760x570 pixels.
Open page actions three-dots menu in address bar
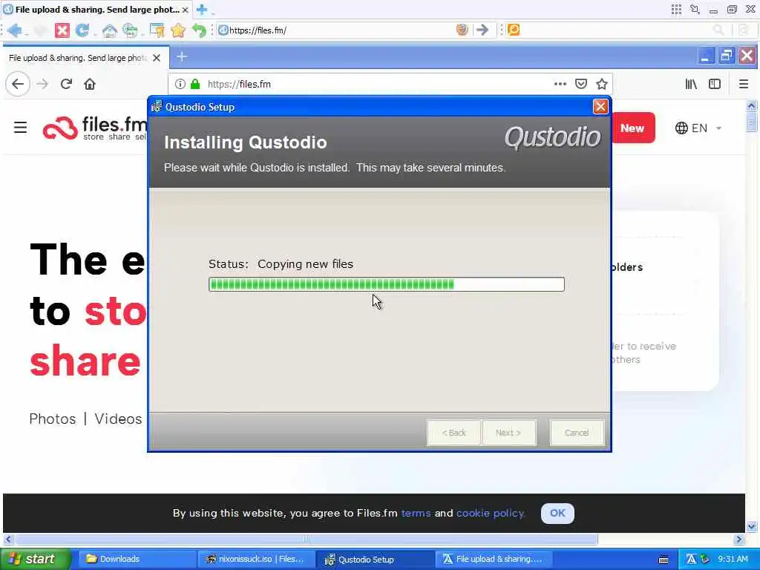tap(560, 84)
